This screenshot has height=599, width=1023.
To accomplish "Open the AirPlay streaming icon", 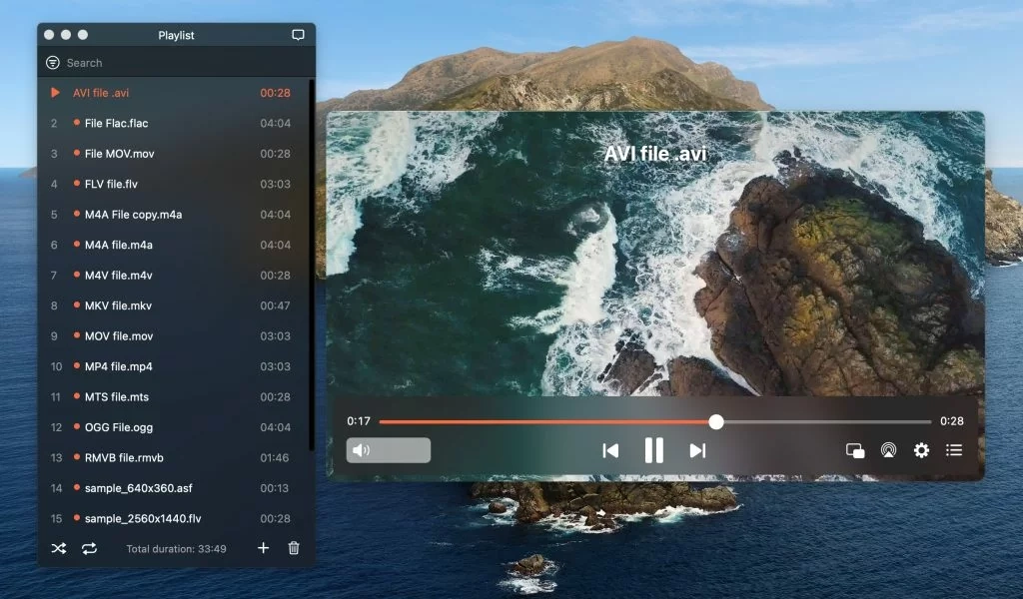I will [x=888, y=450].
